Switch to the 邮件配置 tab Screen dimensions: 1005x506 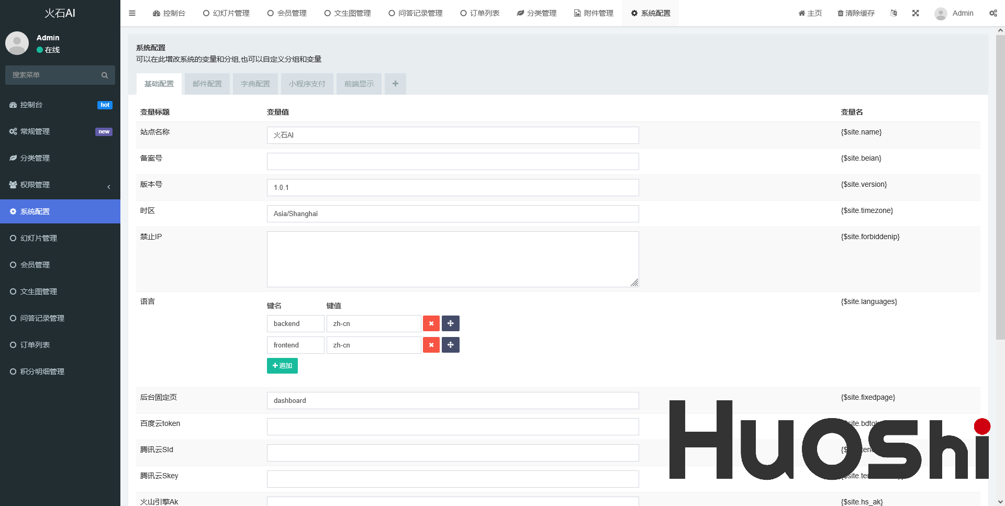click(207, 84)
